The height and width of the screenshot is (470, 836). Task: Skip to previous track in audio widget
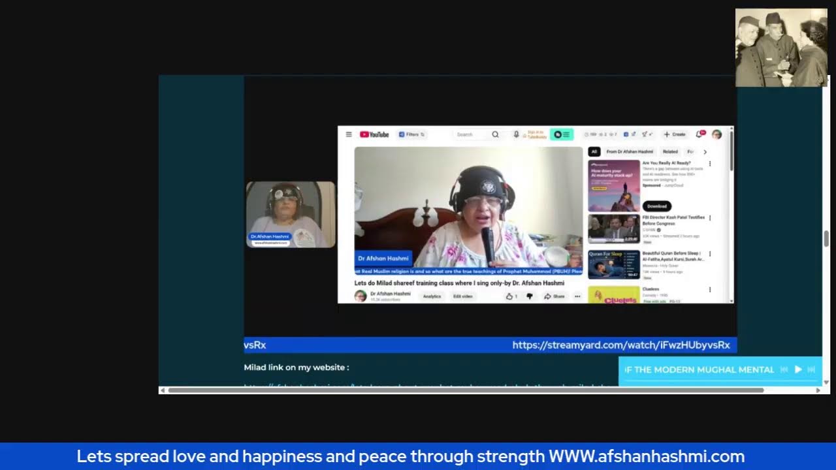click(784, 369)
